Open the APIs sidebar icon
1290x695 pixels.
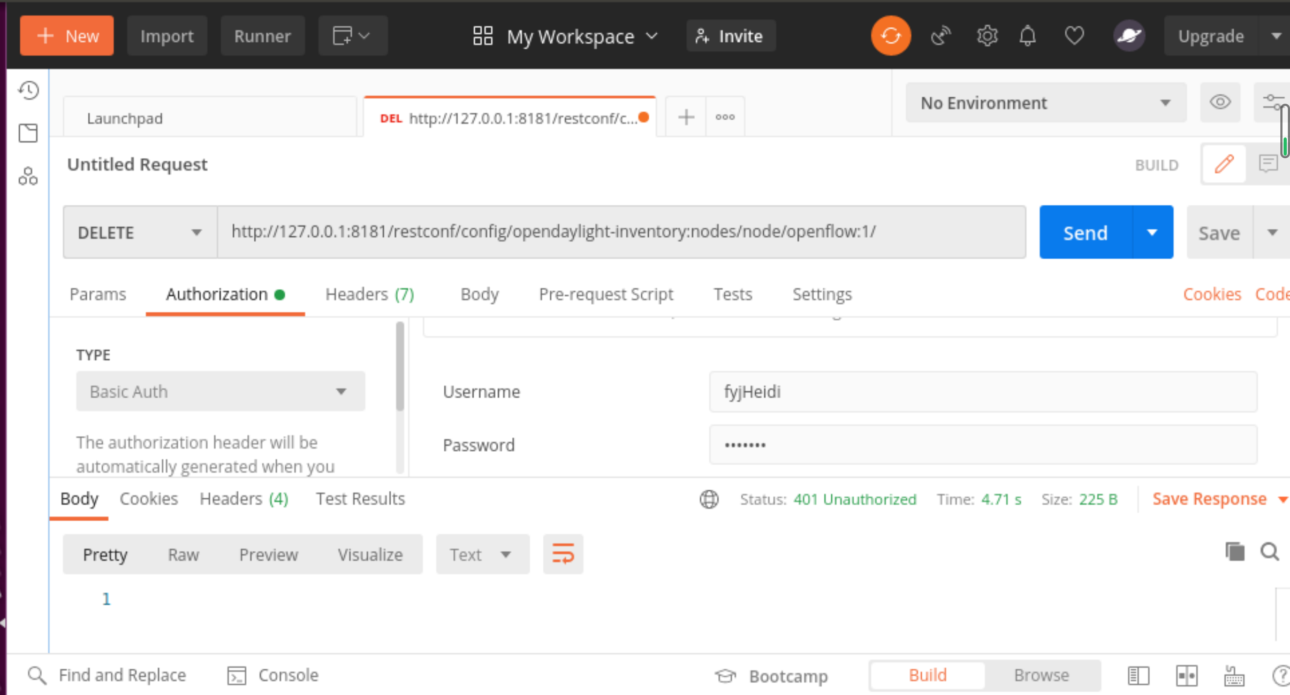[28, 176]
